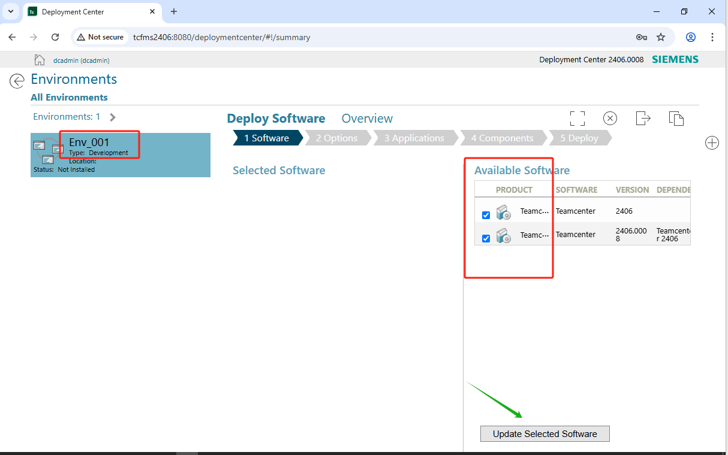Switch to Overview tab
728x455 pixels.
[367, 119]
